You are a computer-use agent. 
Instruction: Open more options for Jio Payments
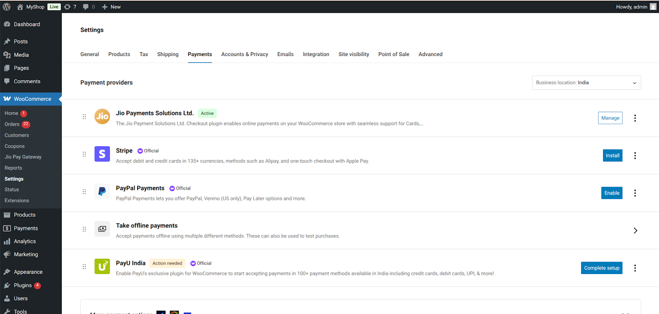pyautogui.click(x=635, y=118)
